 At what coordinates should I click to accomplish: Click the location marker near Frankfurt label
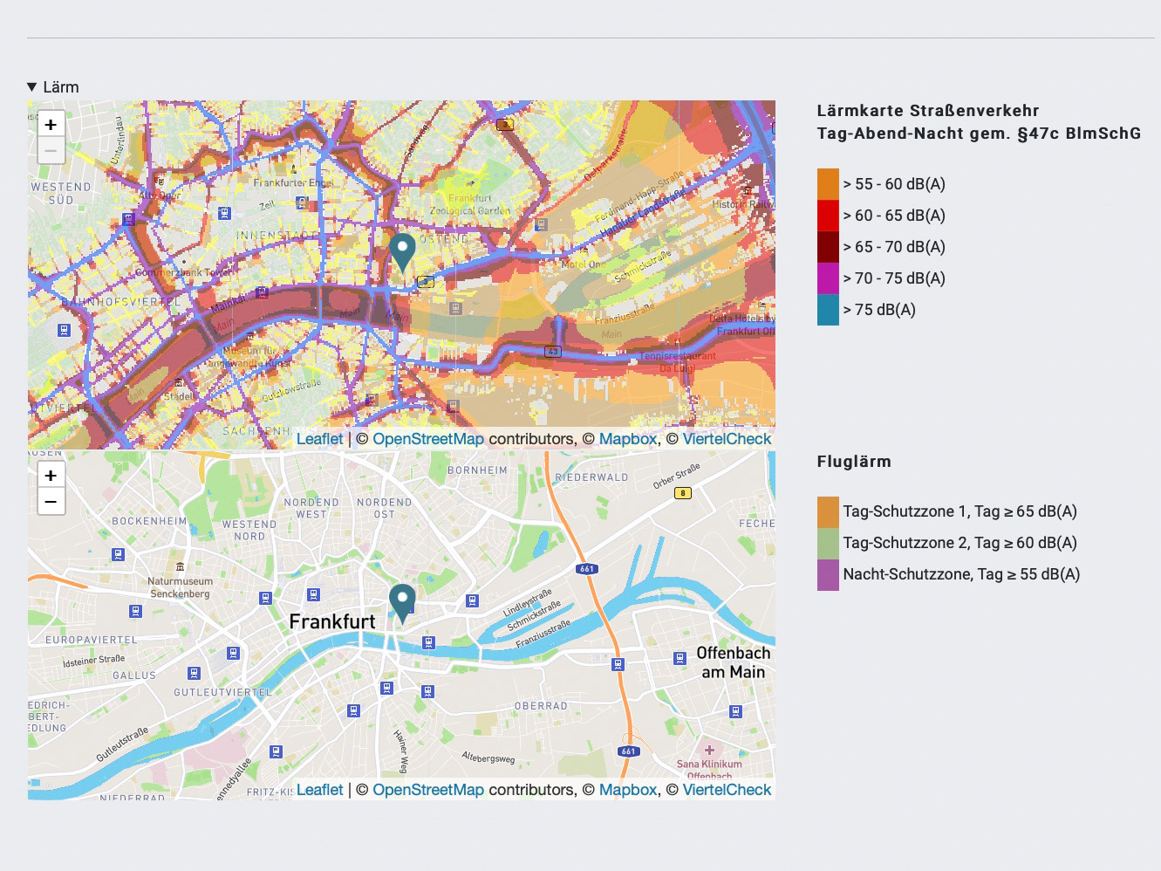(x=402, y=600)
